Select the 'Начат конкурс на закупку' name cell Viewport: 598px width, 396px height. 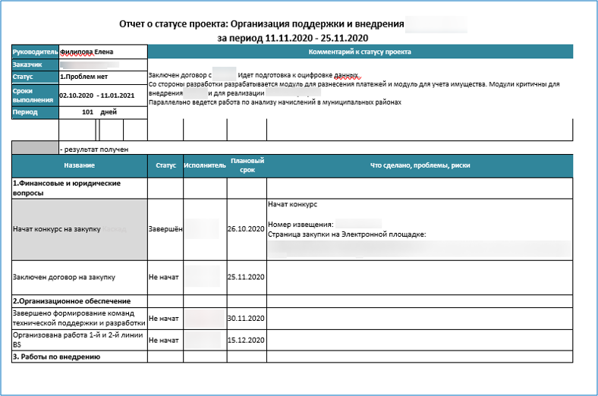(80, 229)
